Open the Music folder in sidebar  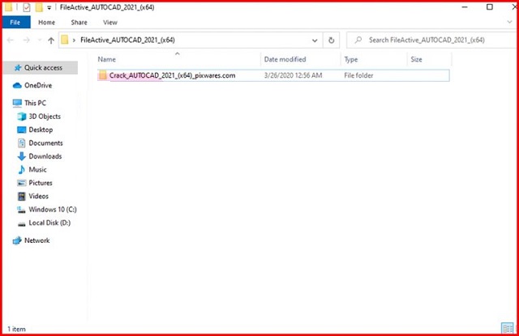[x=38, y=169]
